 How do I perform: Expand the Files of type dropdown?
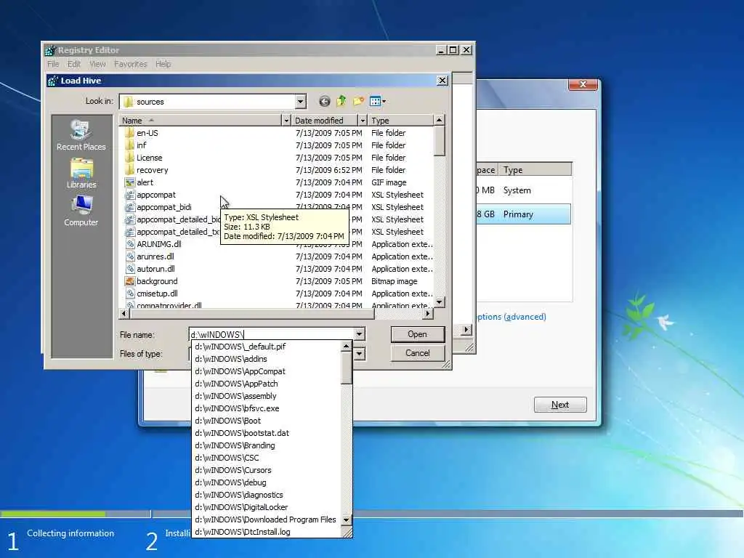coord(359,354)
